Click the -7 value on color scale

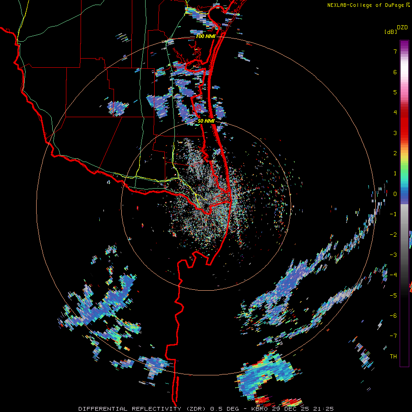tap(393, 336)
